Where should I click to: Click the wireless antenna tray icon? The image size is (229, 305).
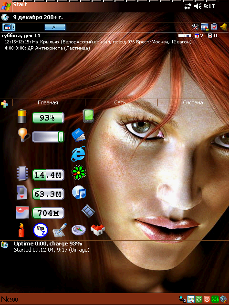[191, 299]
